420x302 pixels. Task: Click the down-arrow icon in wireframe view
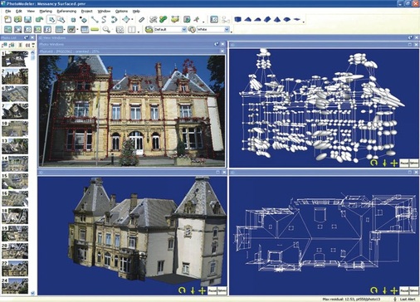pyautogui.click(x=384, y=290)
